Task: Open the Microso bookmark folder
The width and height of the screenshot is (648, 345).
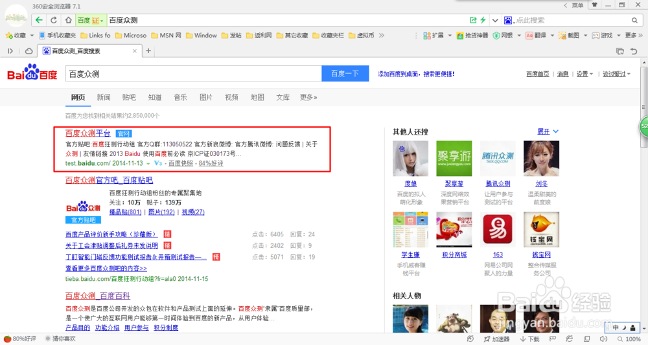Action: [x=131, y=36]
